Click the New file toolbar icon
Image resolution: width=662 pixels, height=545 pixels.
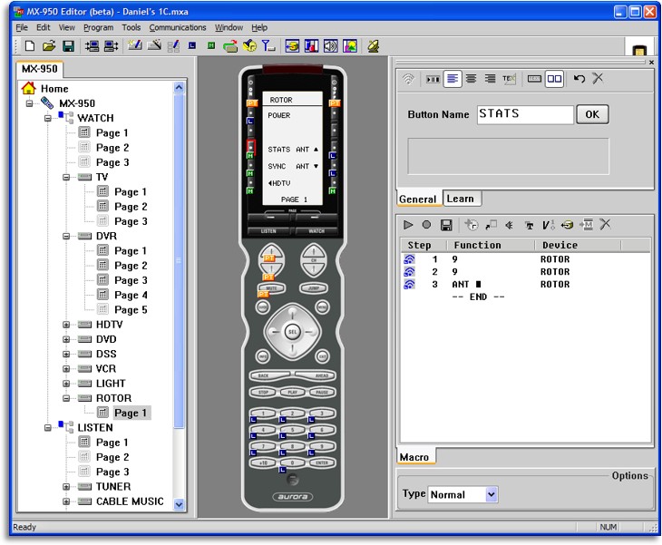(30, 45)
